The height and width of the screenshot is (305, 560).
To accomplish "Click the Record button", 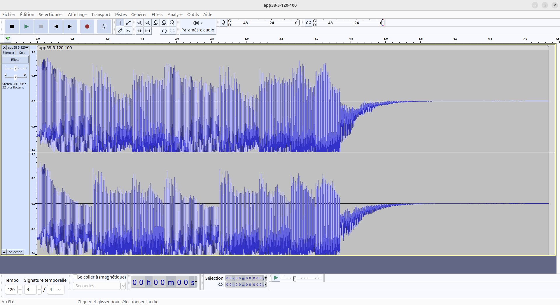I will point(87,26).
